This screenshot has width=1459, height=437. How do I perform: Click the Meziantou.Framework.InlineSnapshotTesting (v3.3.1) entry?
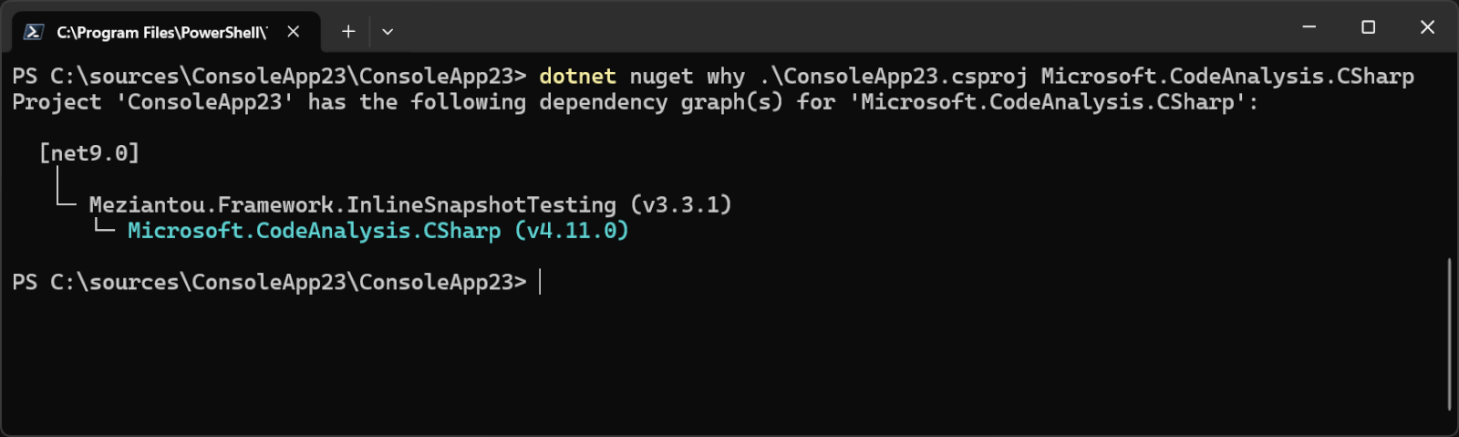click(410, 205)
